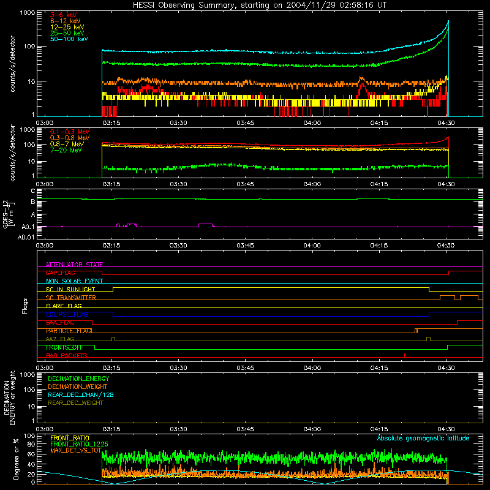Click the counts/s/detector label of the keV panel

(x=12, y=64)
